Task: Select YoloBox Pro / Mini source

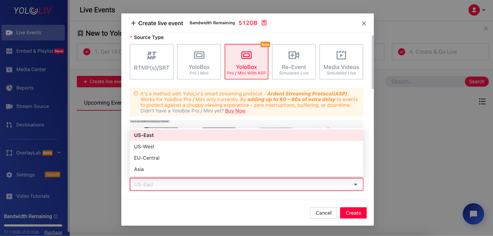Action: [x=199, y=62]
